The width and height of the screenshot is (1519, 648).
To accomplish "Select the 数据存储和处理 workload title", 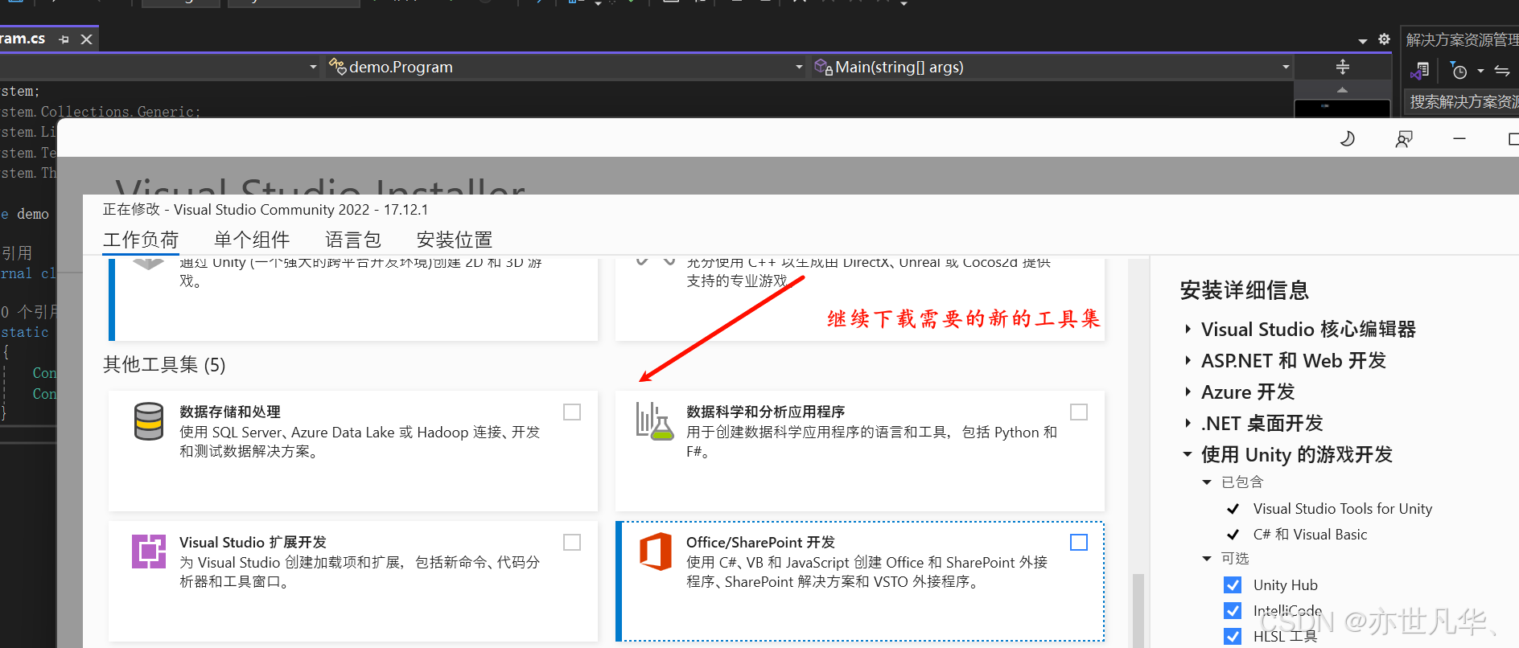I will [230, 412].
